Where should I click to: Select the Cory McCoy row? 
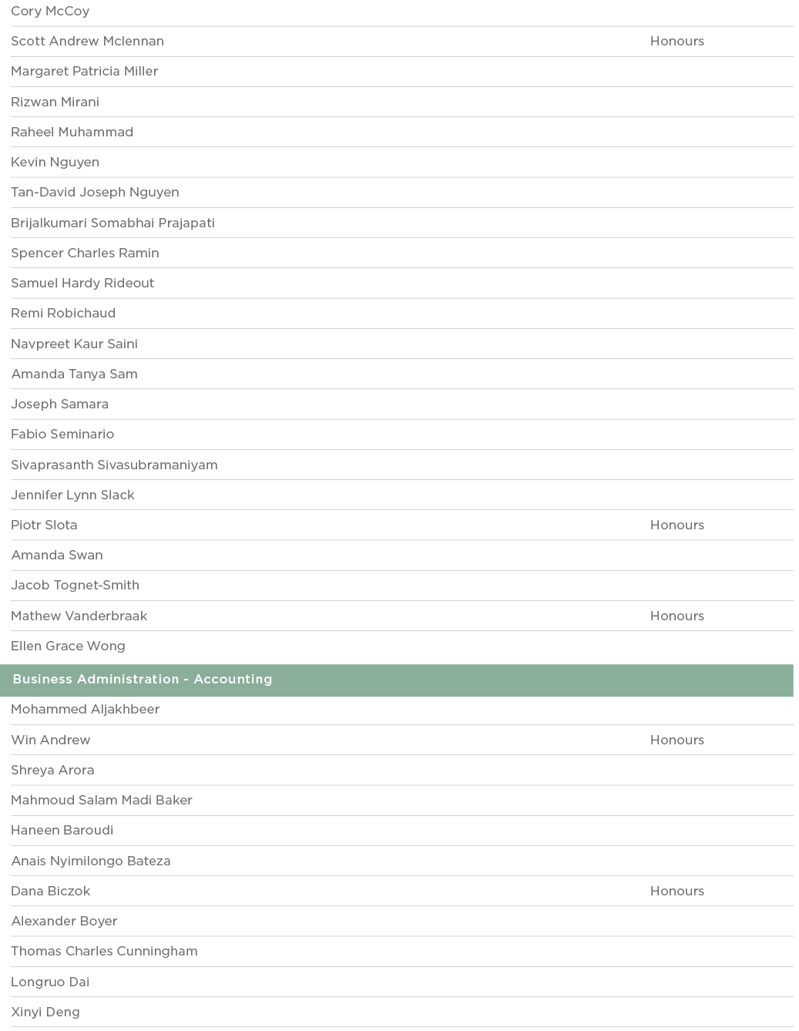(x=50, y=12)
